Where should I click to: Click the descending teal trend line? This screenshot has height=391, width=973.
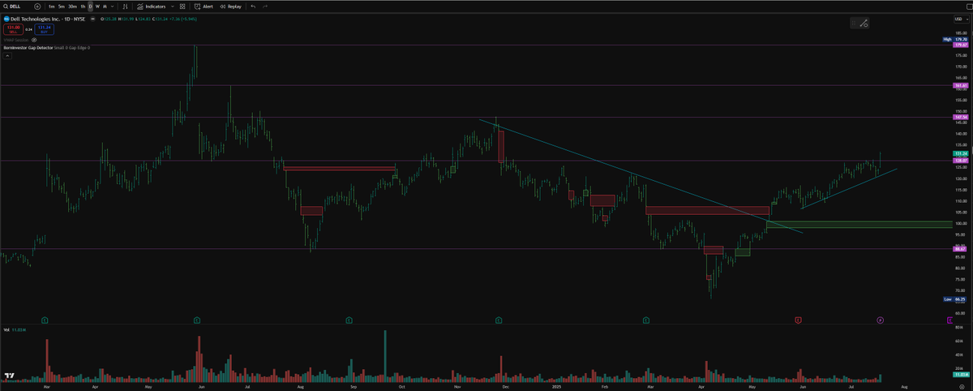pyautogui.click(x=641, y=177)
